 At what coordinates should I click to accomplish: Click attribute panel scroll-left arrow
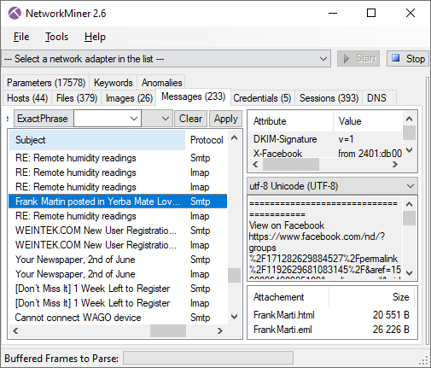pos(255,164)
